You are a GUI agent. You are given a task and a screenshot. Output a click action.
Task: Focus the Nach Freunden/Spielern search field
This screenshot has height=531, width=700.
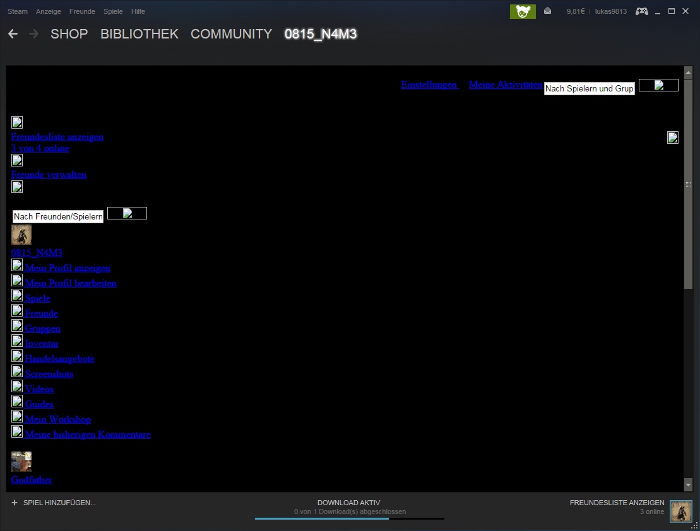pyautogui.click(x=57, y=216)
